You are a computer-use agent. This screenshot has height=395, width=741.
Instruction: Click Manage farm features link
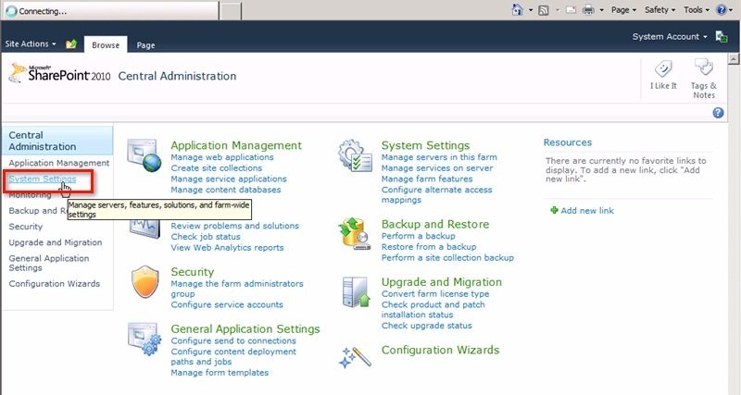click(x=427, y=179)
